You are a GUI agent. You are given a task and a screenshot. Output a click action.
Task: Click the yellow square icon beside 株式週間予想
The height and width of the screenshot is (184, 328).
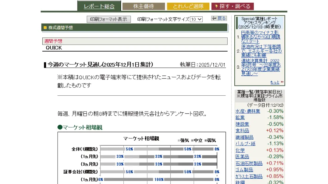click(x=45, y=28)
